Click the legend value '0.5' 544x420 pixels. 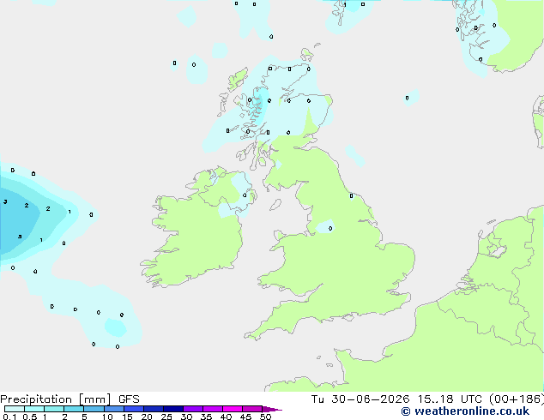(x=29, y=417)
